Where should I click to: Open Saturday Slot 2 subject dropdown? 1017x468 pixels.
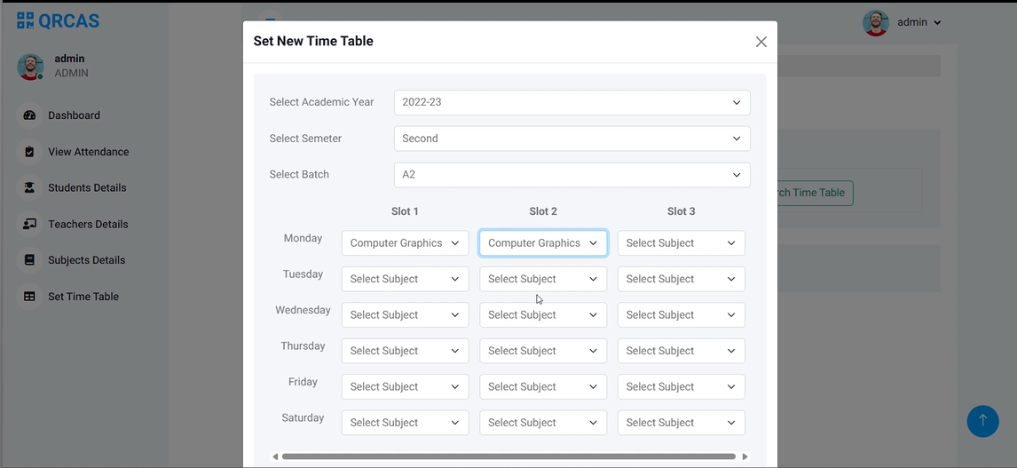[543, 423]
